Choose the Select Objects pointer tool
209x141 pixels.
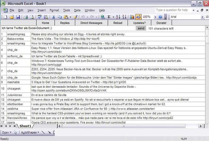click(15, 132)
